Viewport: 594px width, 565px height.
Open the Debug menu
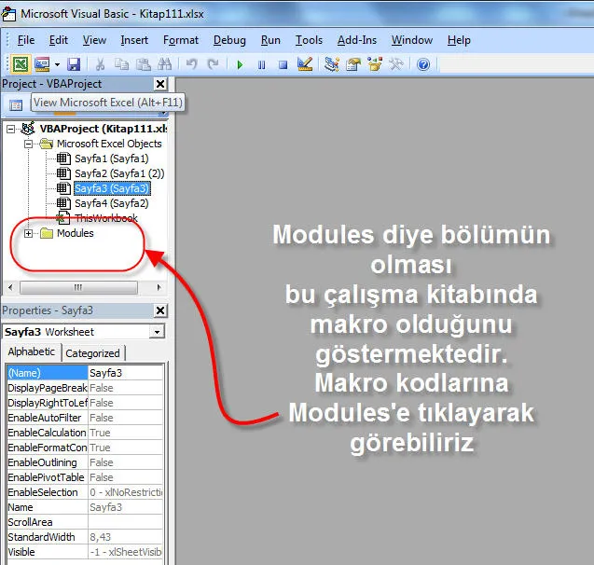point(229,40)
